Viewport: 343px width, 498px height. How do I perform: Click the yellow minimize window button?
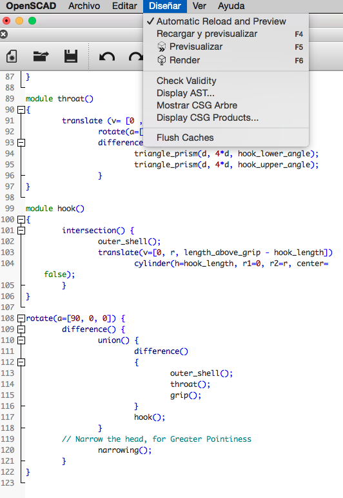19,21
